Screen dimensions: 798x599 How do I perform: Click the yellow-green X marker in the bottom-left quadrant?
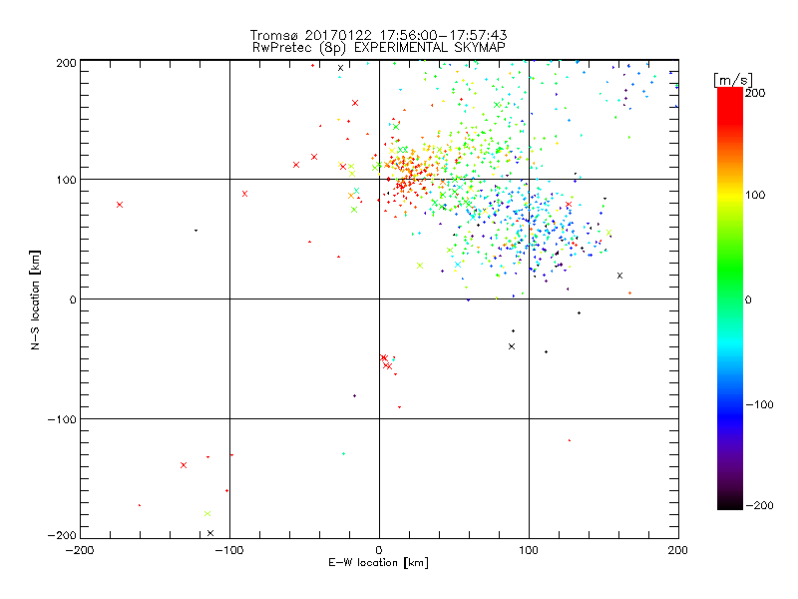coord(207,513)
